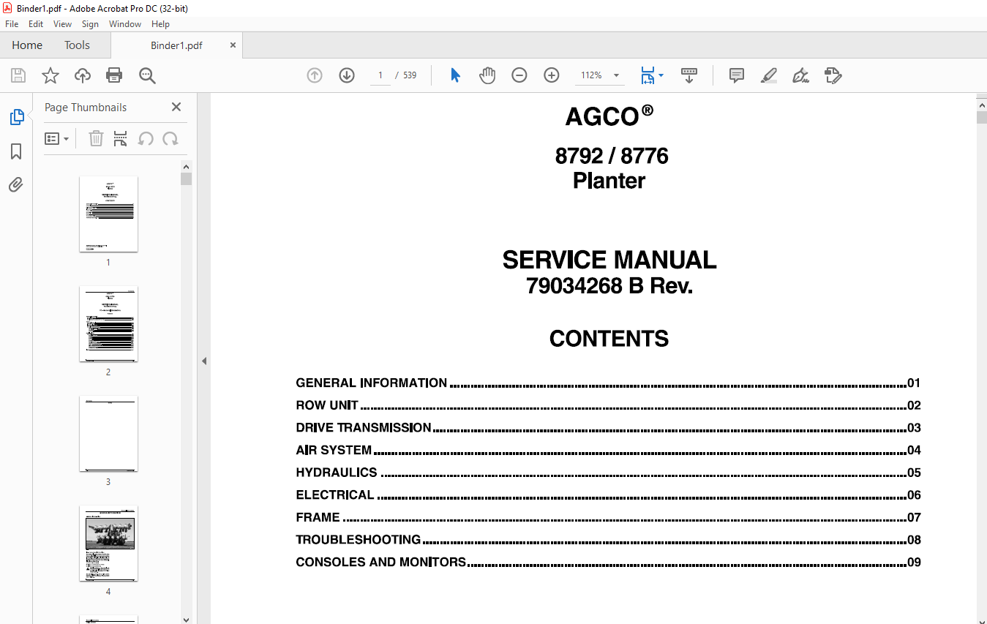This screenshot has height=624, width=987.
Task: Close the Page Thumbnails panel
Action: pyautogui.click(x=176, y=107)
